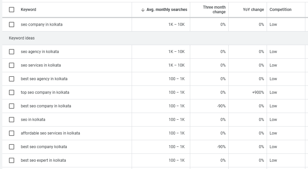Click the Competition column header
308x169 pixels.
(280, 10)
